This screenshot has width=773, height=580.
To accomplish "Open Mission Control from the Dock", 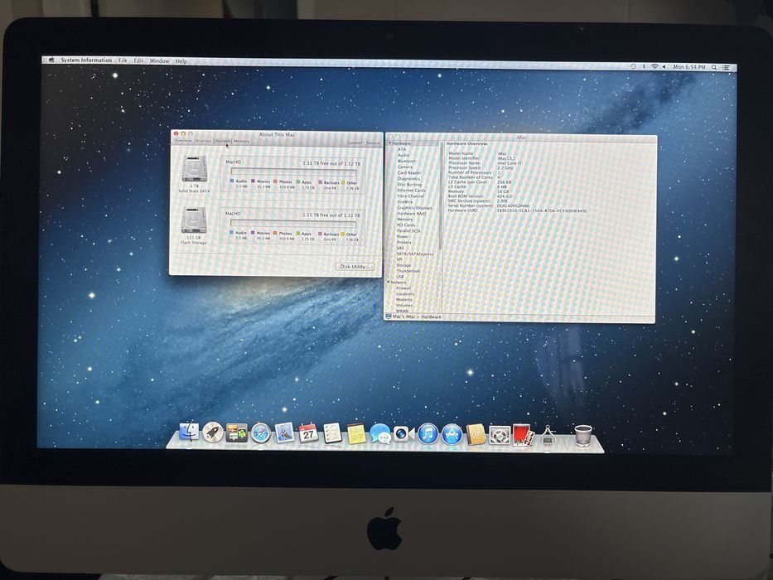I will tap(237, 433).
